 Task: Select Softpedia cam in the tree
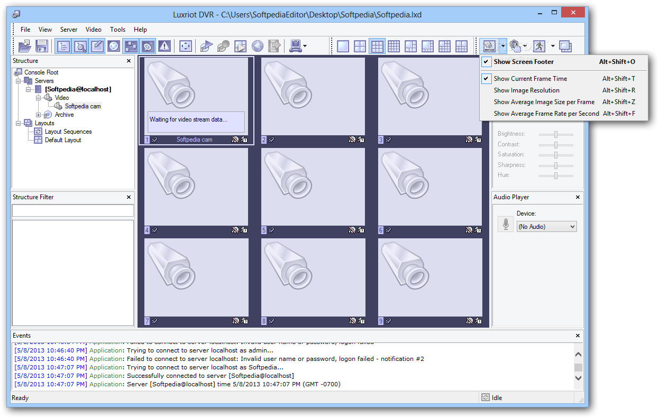[x=83, y=106]
